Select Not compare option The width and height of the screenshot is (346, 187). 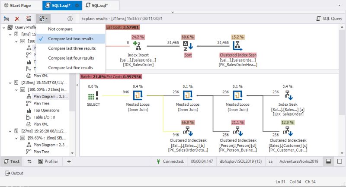click(x=70, y=29)
